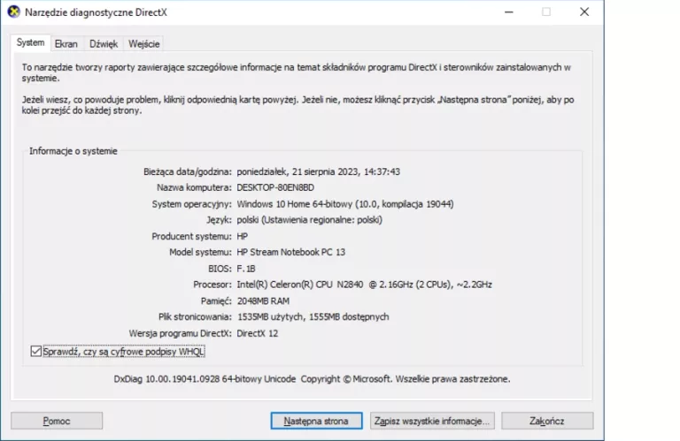
Task: Open the Dźwięk tab
Action: click(104, 44)
